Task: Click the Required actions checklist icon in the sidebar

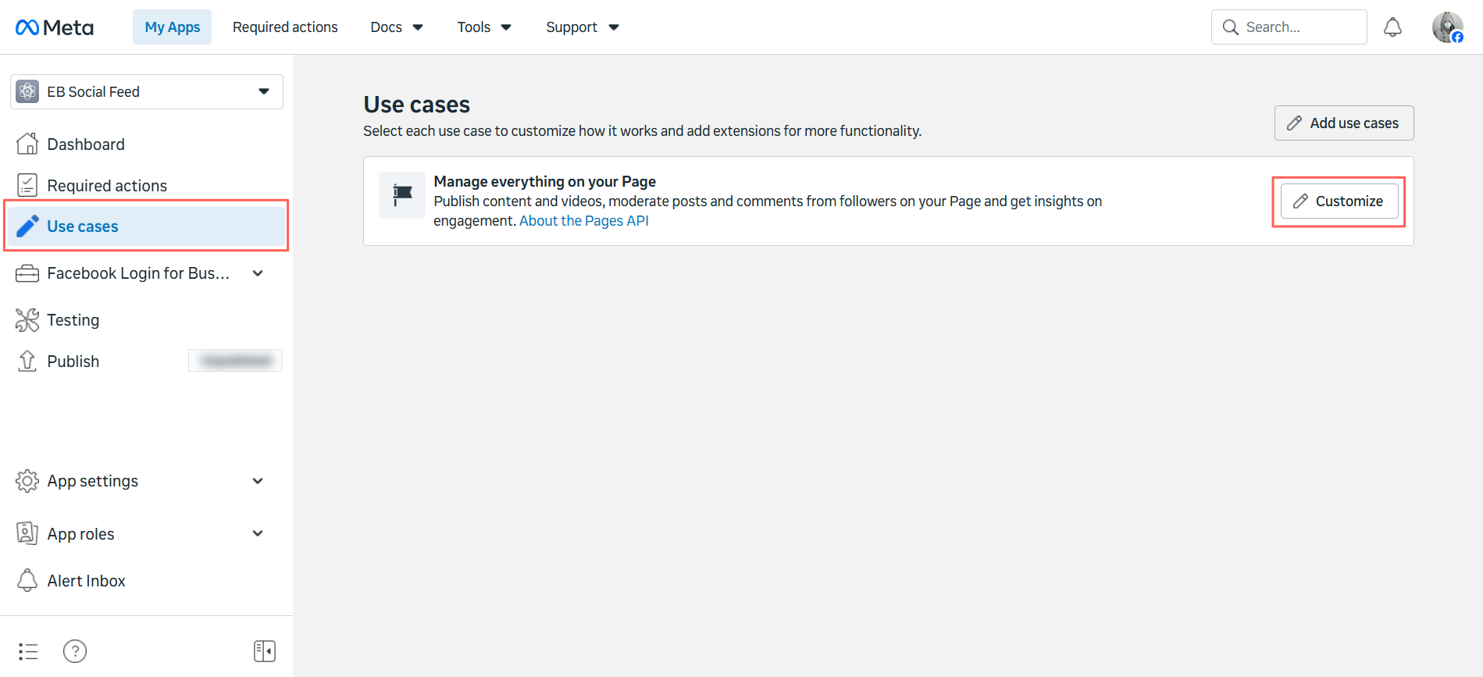Action: coord(27,185)
